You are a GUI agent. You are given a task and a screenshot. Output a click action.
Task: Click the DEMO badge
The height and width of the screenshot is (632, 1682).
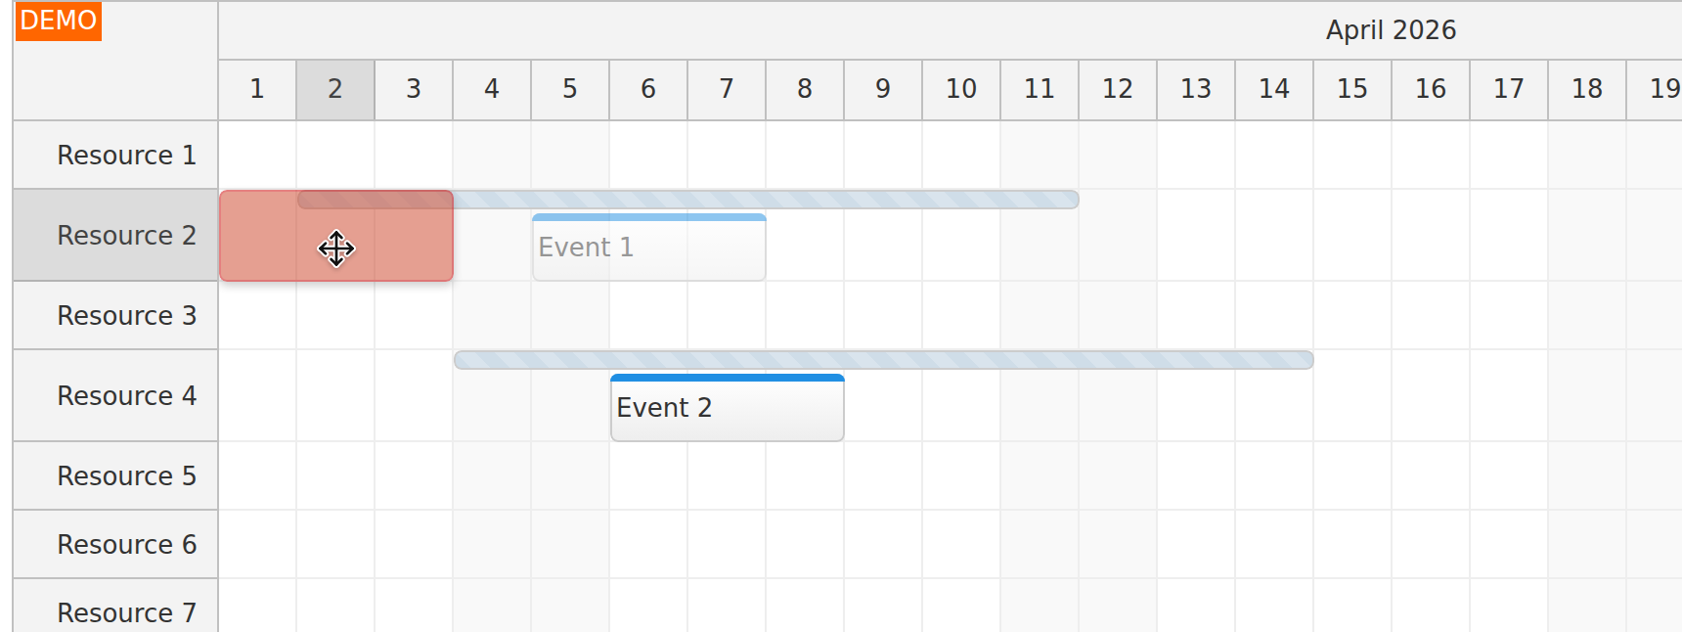coord(59,20)
